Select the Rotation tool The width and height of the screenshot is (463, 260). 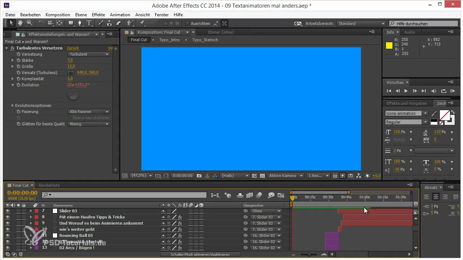[41, 23]
